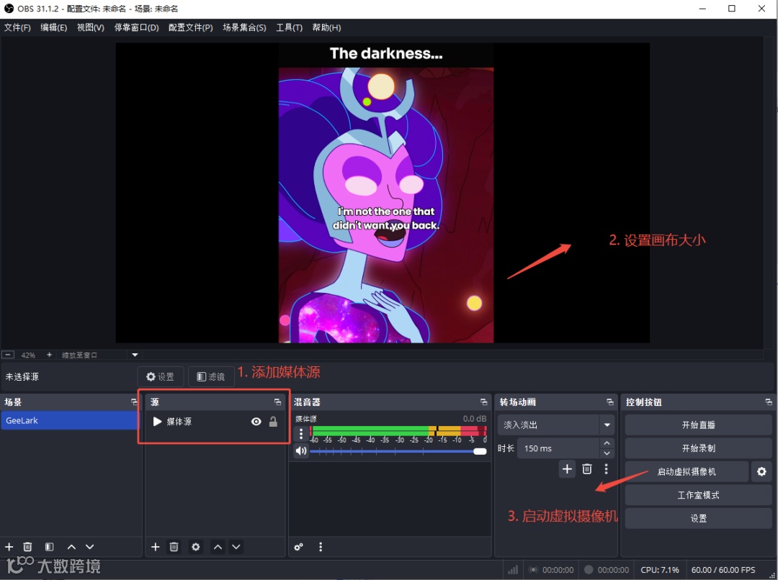Click 开始录制 button
This screenshot has height=580, width=778.
tap(698, 448)
